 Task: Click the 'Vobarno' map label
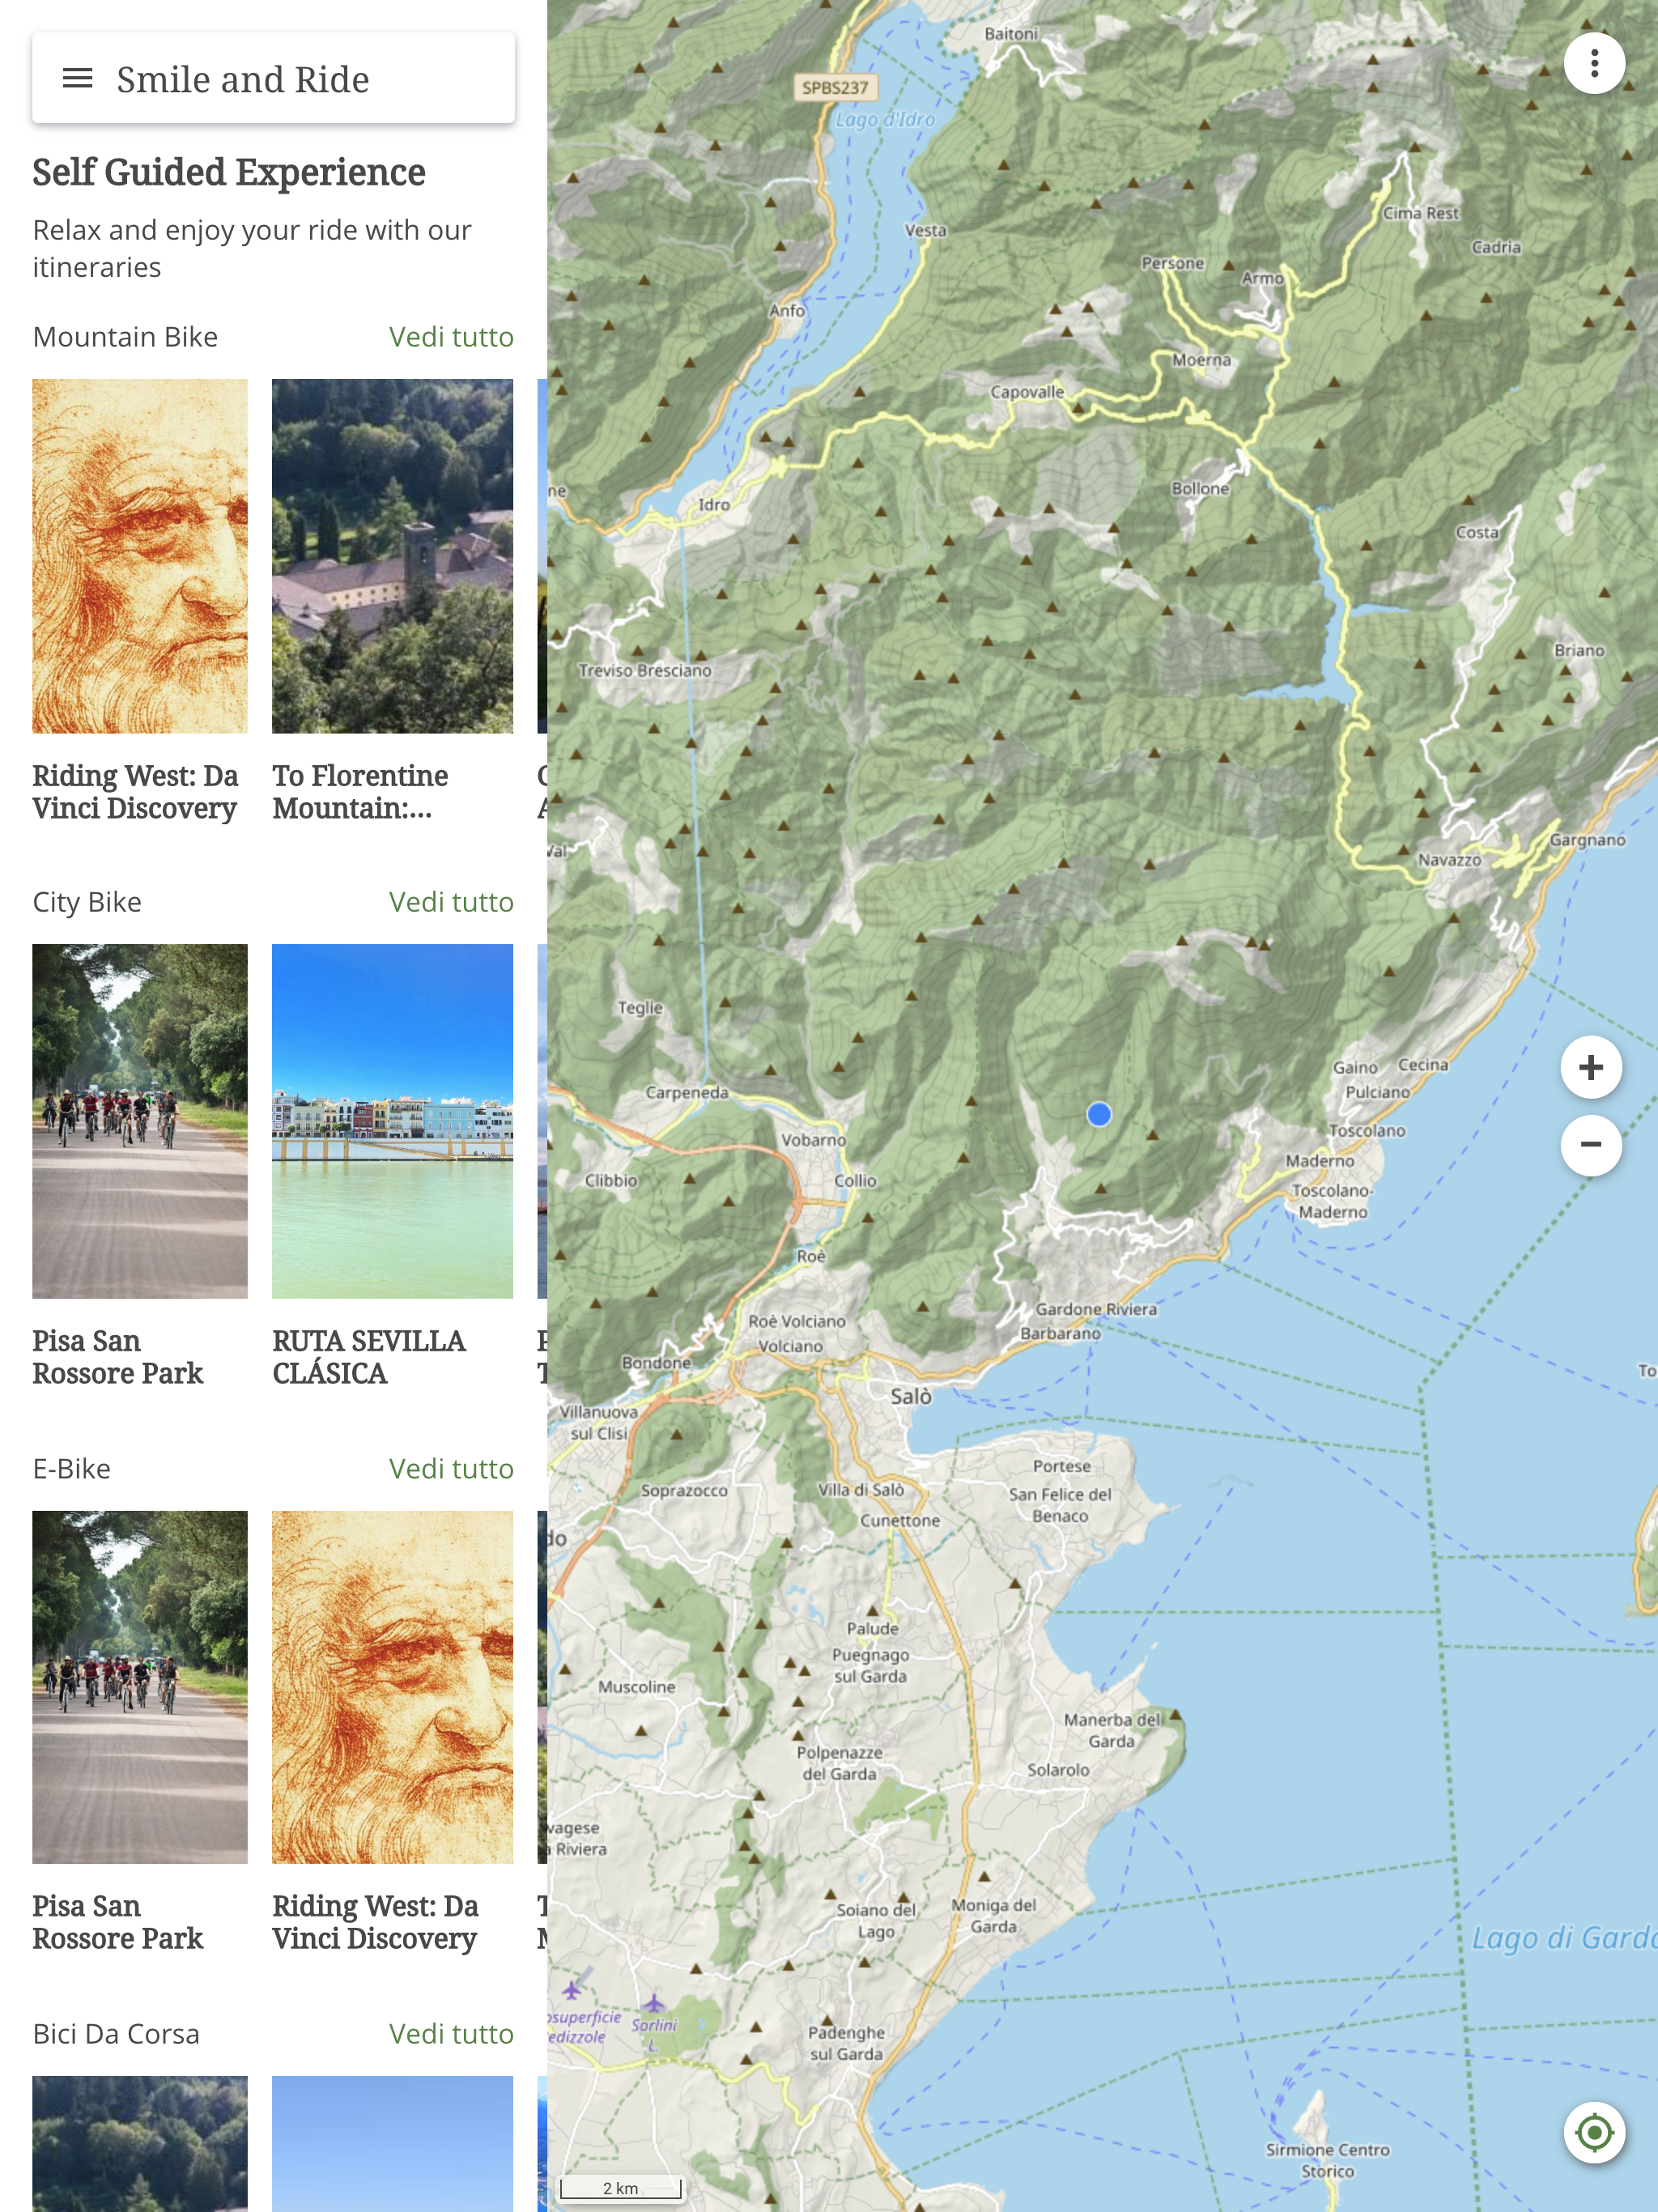click(813, 1140)
